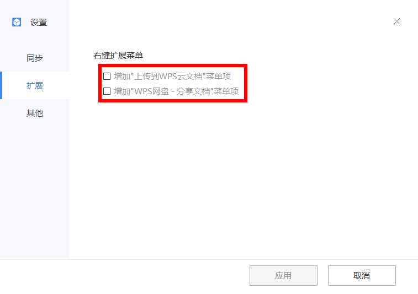418x294 pixels.
Task: Click the 增加"上传到WPS云文档"菜单项 label text
Action: 172,77
